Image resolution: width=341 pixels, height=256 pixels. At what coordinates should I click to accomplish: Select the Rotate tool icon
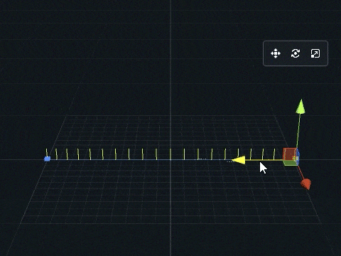tap(296, 53)
